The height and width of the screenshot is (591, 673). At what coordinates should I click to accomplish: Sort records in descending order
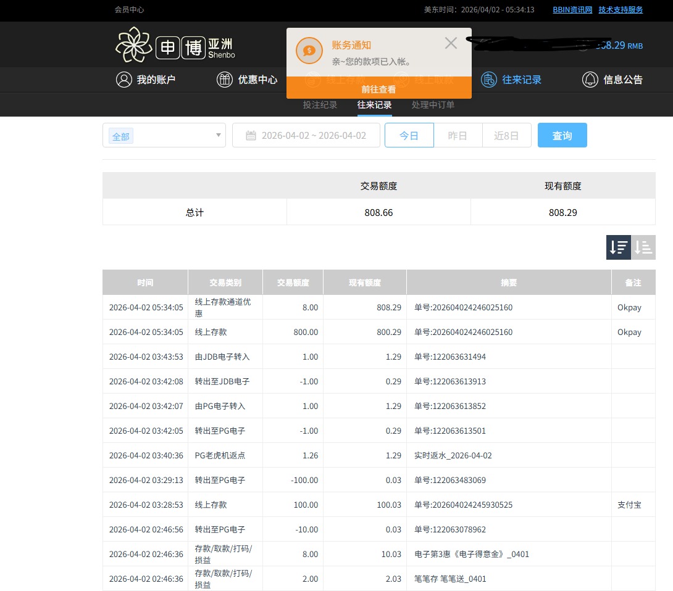point(618,247)
